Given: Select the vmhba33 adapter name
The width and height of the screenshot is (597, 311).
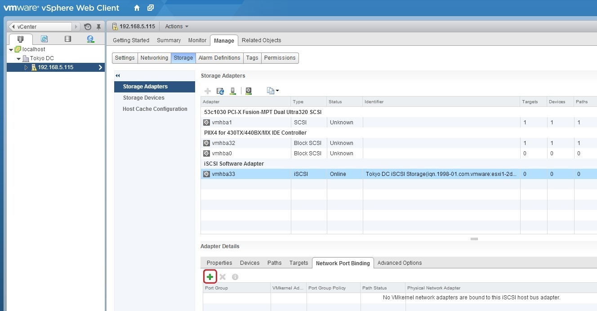Looking at the screenshot, I should (x=223, y=174).
